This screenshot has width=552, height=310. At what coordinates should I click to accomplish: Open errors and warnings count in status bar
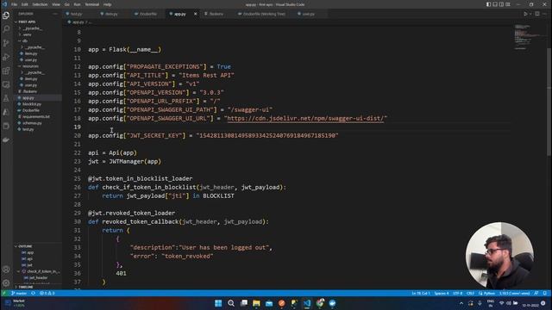coord(47,293)
